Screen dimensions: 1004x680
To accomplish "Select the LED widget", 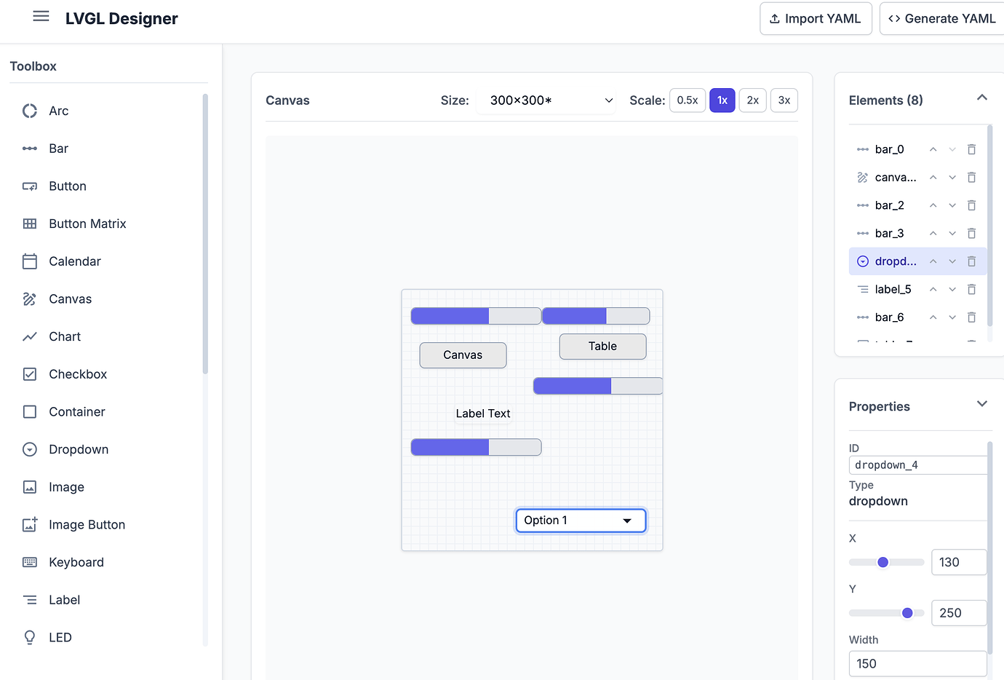I will pyautogui.click(x=60, y=637).
